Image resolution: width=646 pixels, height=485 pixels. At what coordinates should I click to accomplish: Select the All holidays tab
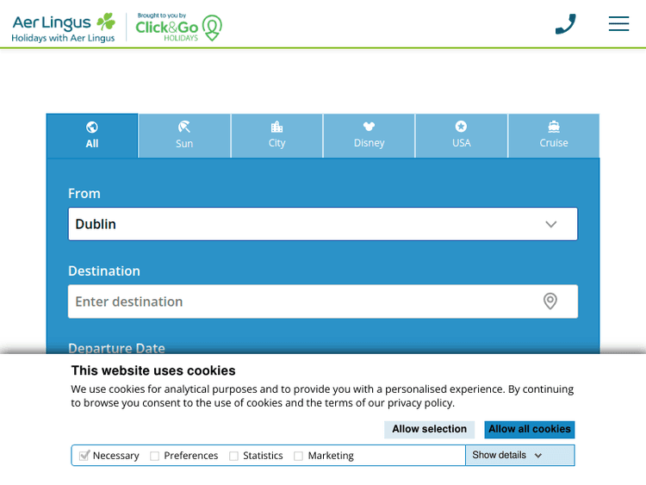point(92,135)
